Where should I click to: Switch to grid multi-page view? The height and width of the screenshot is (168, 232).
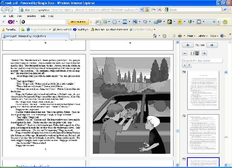point(197,53)
